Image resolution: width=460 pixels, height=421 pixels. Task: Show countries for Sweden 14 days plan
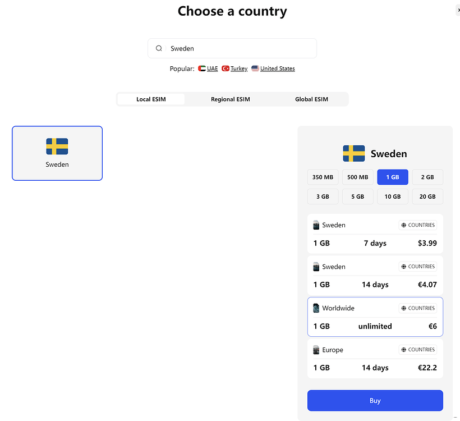(x=417, y=267)
